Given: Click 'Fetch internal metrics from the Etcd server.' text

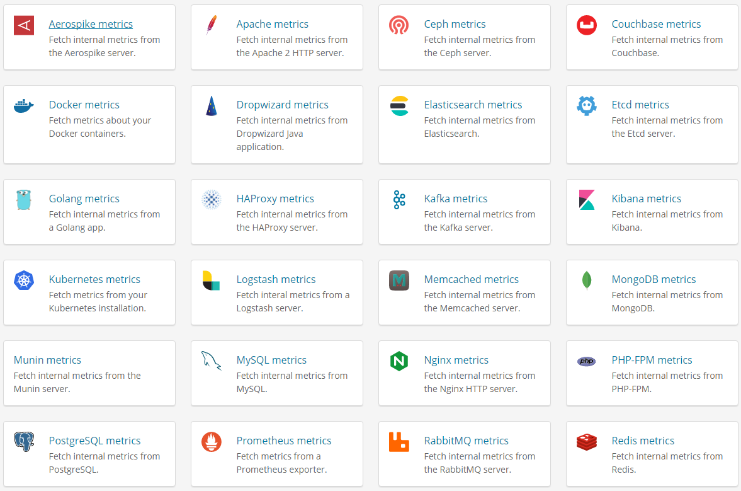Looking at the screenshot, I should point(667,127).
